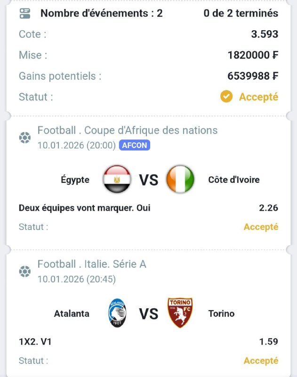The image size is (297, 377).
Task: Click the 6539988 potential winnings amount
Action: pyautogui.click(x=253, y=76)
